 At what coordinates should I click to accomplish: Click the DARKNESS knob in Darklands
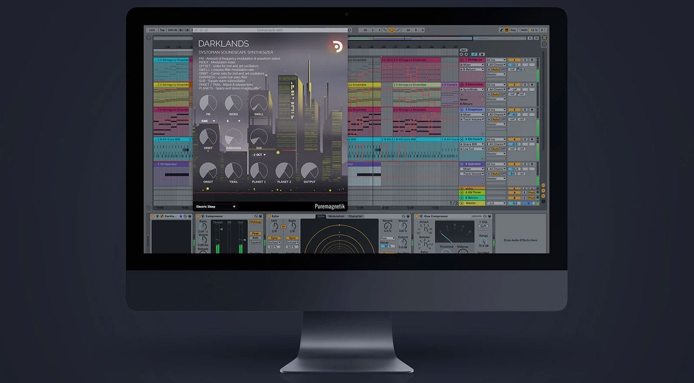[x=233, y=137]
